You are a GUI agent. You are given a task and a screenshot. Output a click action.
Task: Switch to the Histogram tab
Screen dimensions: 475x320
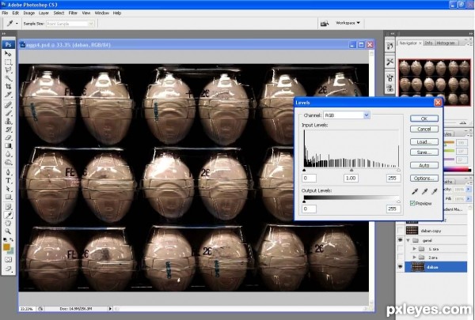[446, 43]
